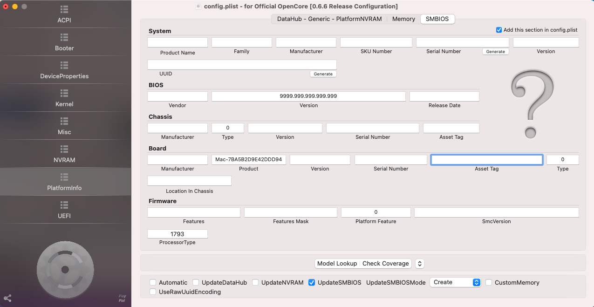594x307 pixels.
Task: Click the BIOS Release Date field
Action: [444, 96]
